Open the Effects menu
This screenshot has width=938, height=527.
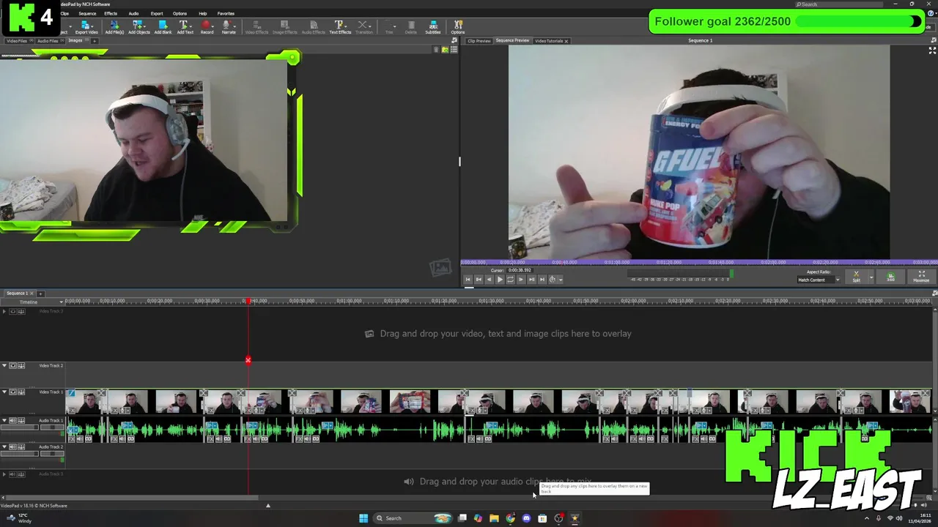tap(111, 13)
